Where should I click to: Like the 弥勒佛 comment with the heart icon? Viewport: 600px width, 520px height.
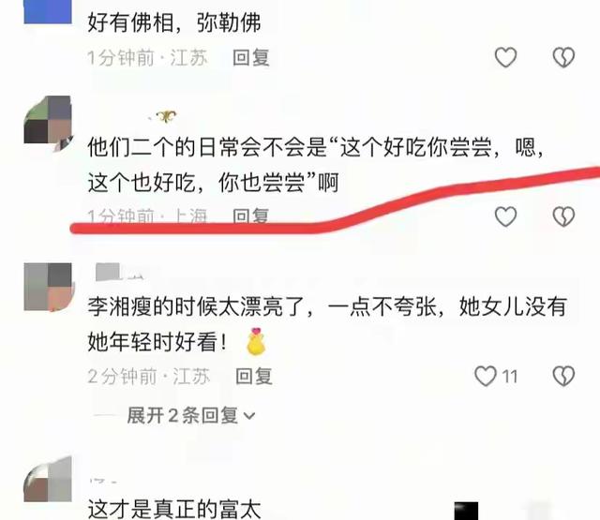tap(506, 57)
